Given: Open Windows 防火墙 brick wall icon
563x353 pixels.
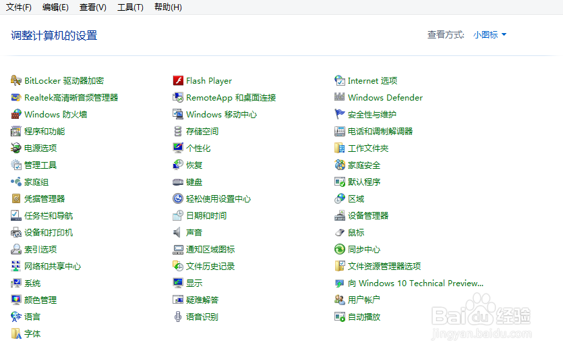Looking at the screenshot, I should [x=16, y=114].
